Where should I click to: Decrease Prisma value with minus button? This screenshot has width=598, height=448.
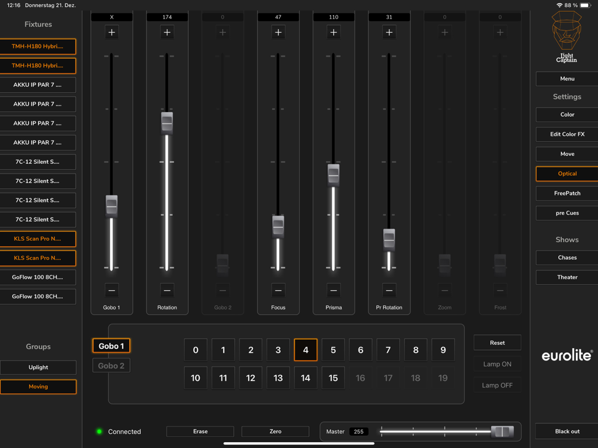click(333, 290)
